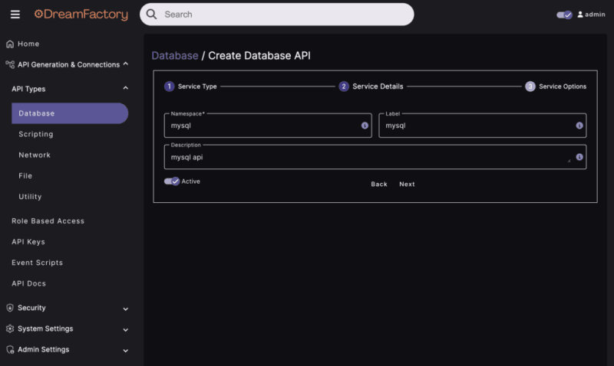Select Database in the sidebar
The image size is (614, 366).
tap(70, 113)
